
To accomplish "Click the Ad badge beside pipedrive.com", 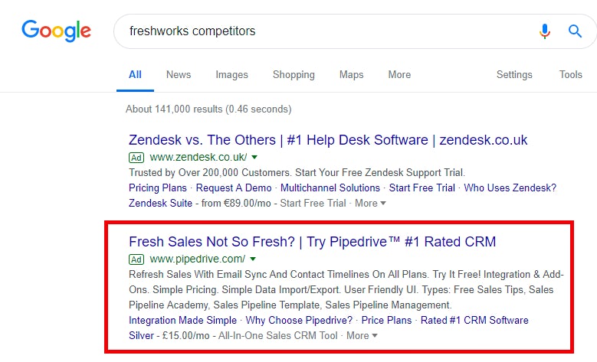I will pyautogui.click(x=136, y=259).
